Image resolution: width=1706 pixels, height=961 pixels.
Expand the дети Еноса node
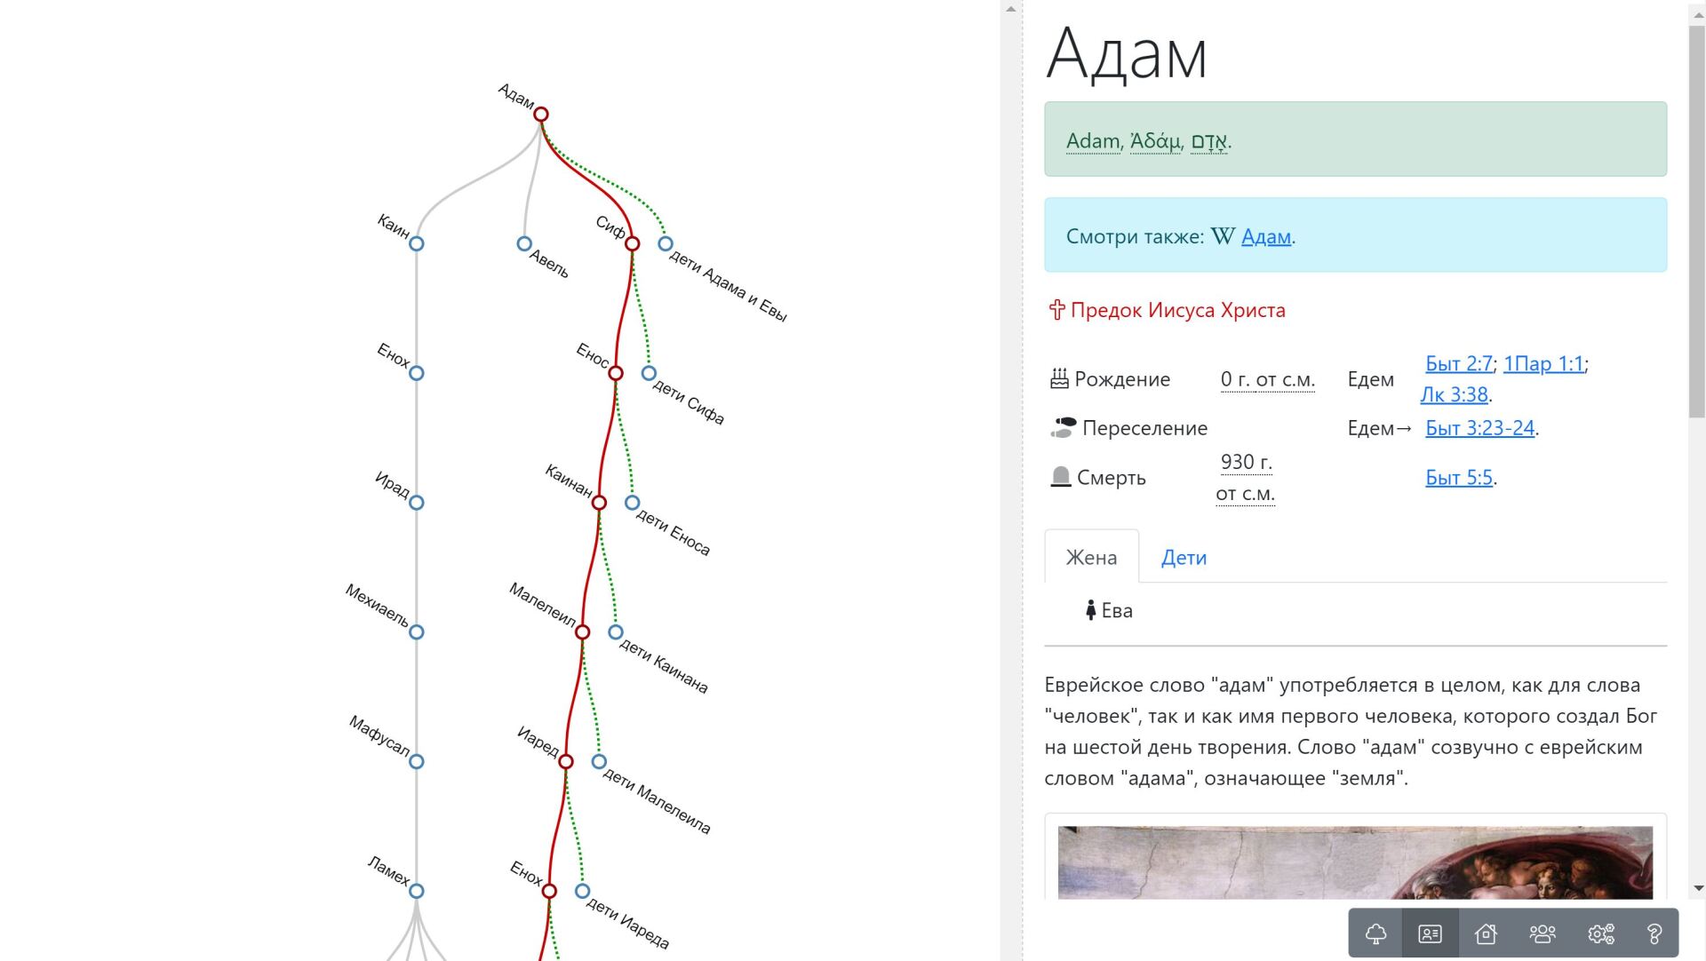[x=632, y=503]
